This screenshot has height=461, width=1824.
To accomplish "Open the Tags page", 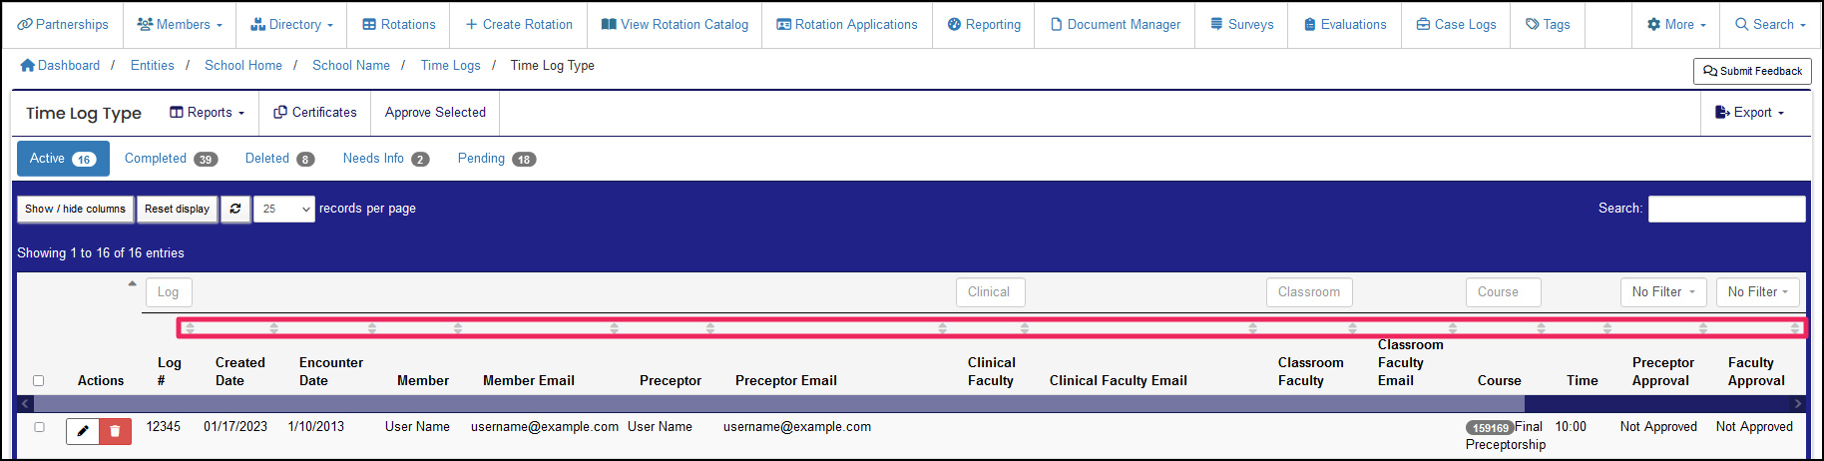I will click(1548, 24).
